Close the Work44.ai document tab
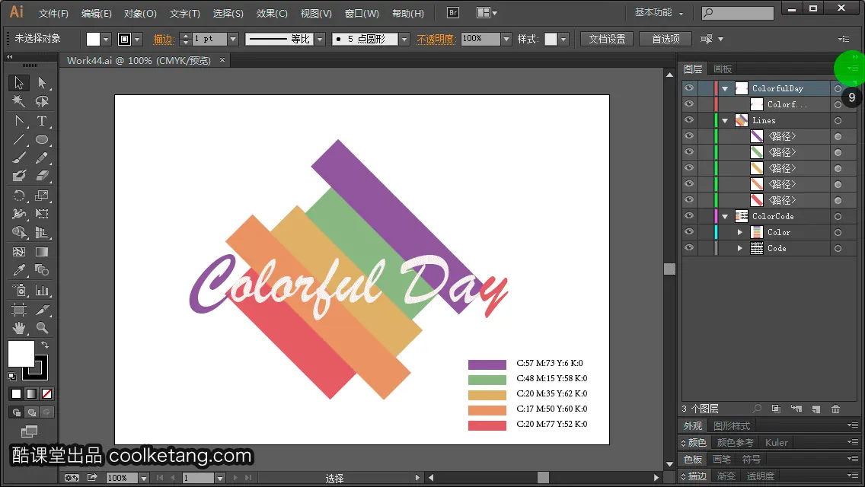This screenshot has width=865, height=487. pyautogui.click(x=222, y=59)
